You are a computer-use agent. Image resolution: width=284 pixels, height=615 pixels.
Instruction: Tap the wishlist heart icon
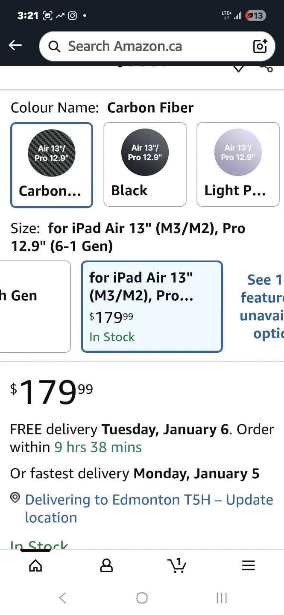[x=238, y=68]
